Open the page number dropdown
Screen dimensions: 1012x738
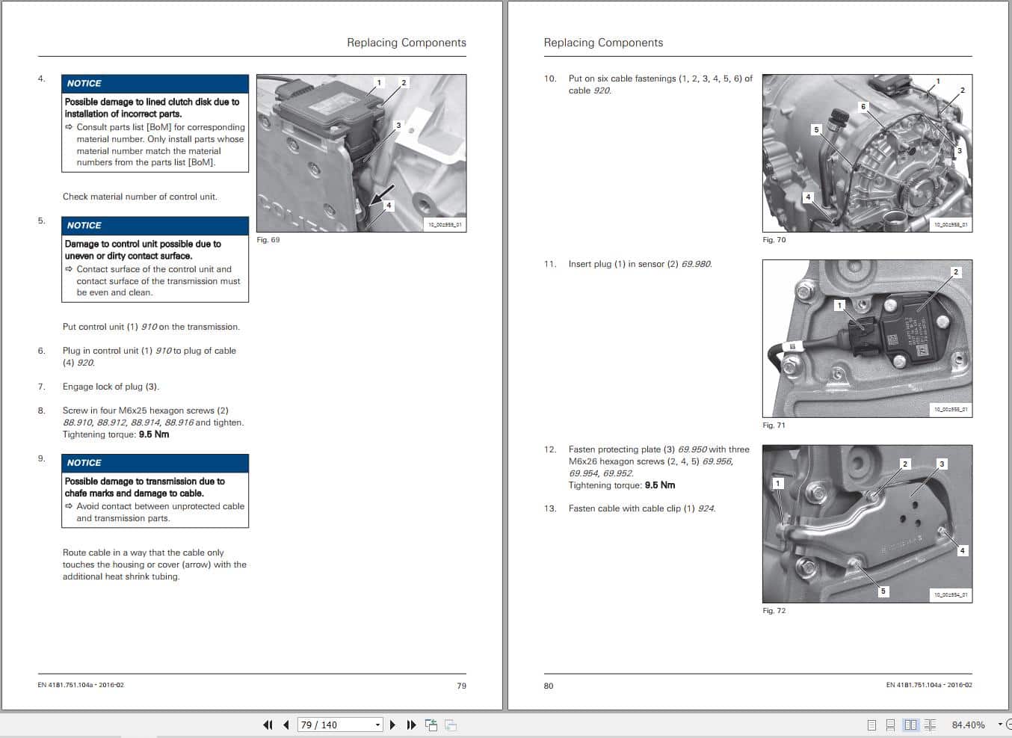tap(378, 725)
